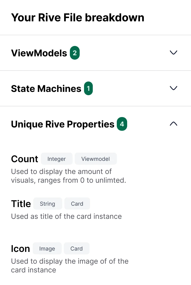Click the State Machines count badge 1
This screenshot has height=285, width=191.
click(88, 89)
